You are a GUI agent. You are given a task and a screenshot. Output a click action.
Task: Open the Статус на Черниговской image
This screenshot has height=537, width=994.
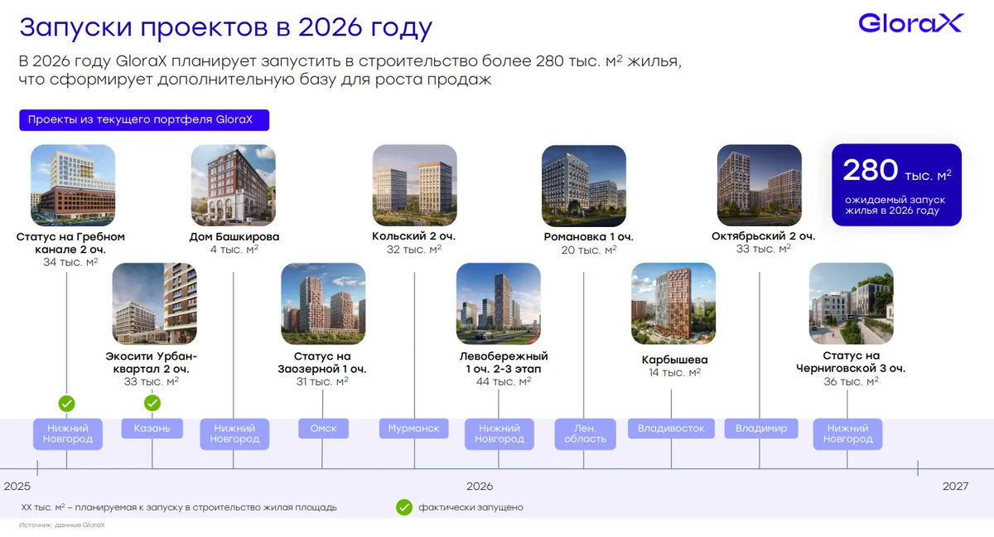point(851,303)
